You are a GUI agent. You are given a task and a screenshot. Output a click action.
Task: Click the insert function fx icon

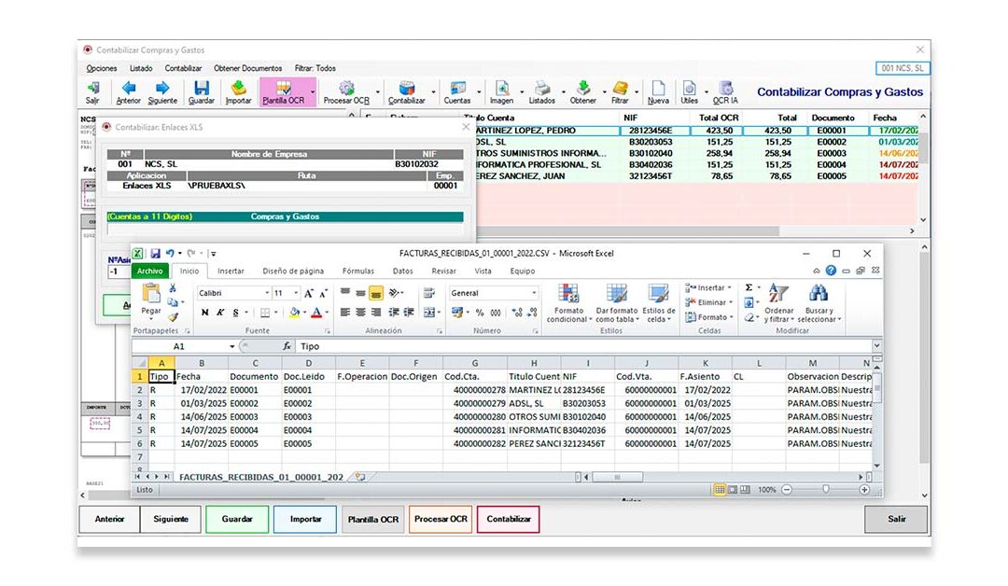(287, 346)
